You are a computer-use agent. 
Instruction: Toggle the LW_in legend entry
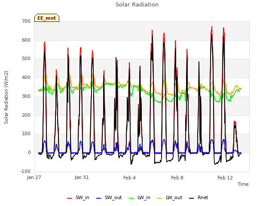140,197
